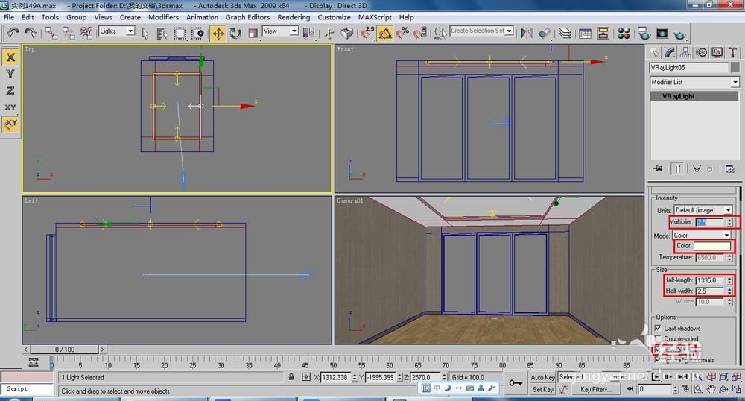The image size is (745, 401).
Task: Activate the Unlink Selection tool
Action: click(69, 33)
